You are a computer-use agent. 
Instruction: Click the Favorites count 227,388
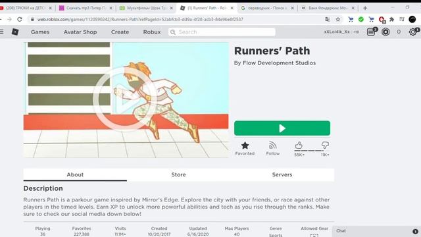tap(82, 234)
